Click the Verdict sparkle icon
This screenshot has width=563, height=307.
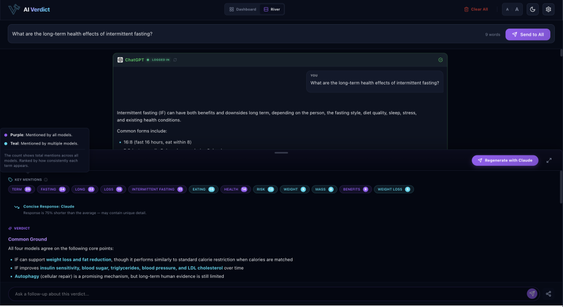[10, 228]
